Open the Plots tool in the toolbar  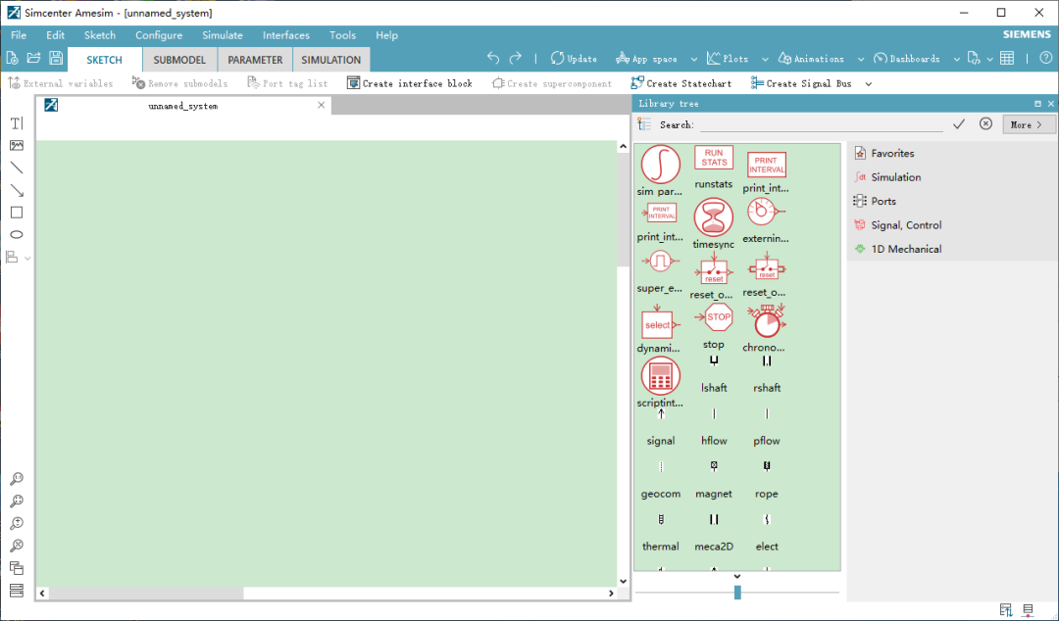point(730,58)
